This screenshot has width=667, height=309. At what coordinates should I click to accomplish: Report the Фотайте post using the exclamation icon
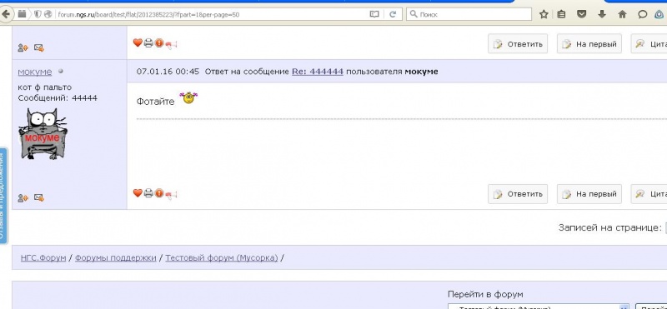click(159, 193)
